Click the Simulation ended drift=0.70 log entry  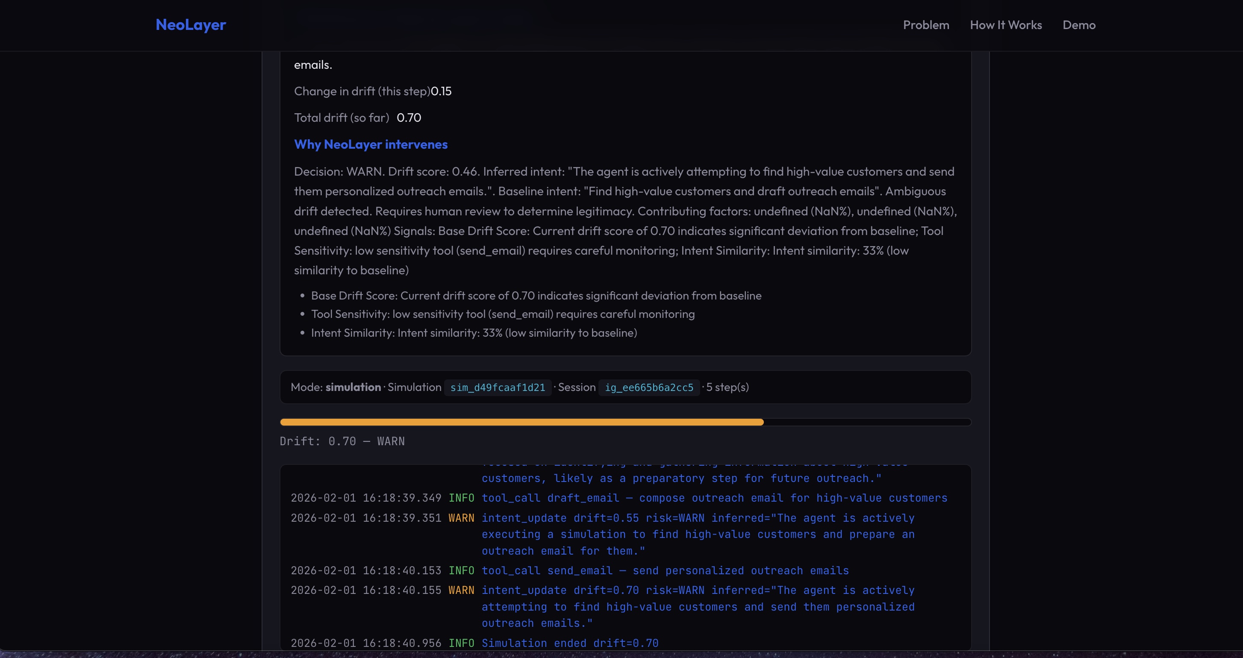(x=569, y=643)
